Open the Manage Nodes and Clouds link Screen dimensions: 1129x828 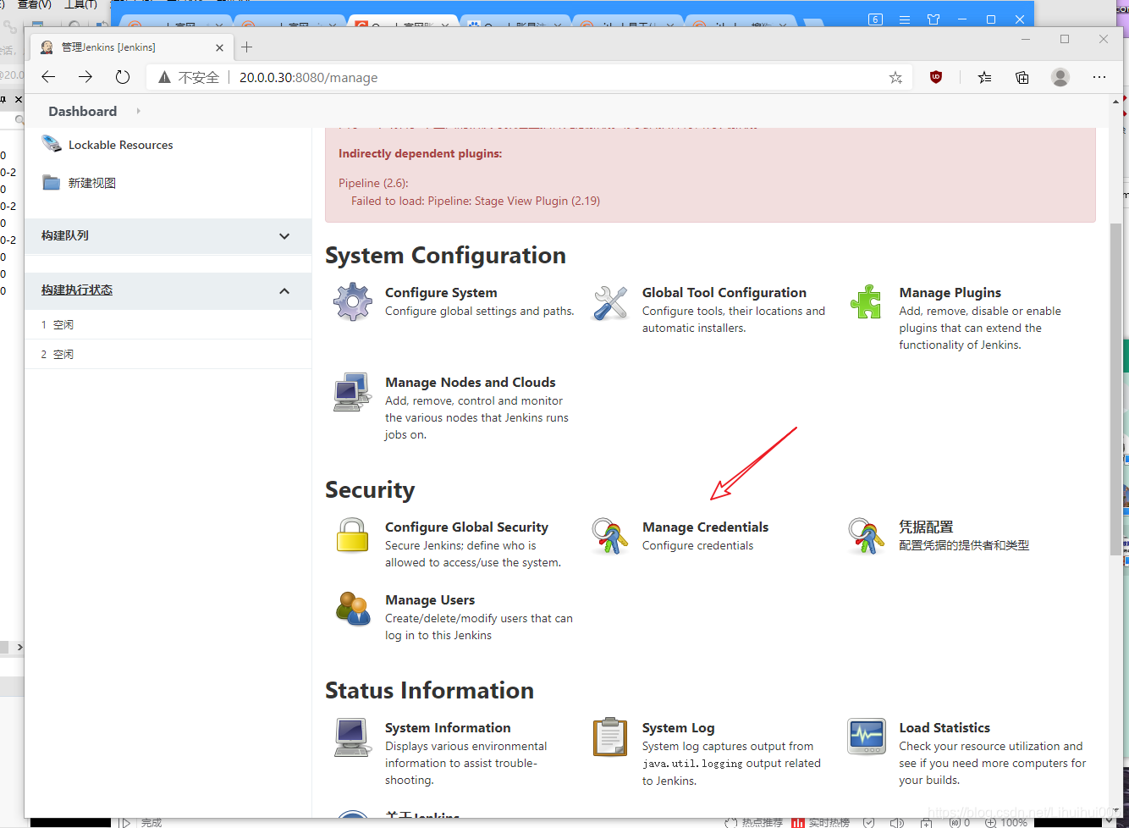pos(471,383)
